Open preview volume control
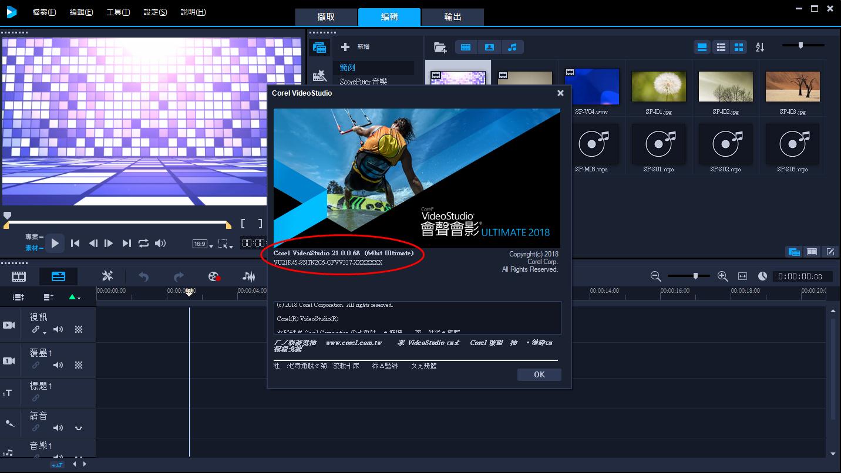Viewport: 841px width, 473px height. [160, 243]
